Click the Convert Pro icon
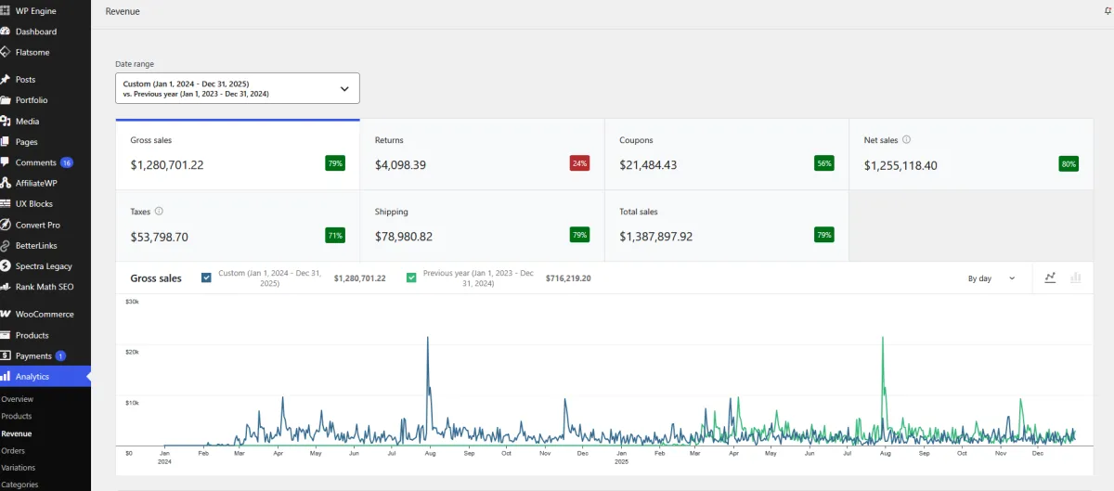Screen dimensions: 1114x491 [6, 225]
